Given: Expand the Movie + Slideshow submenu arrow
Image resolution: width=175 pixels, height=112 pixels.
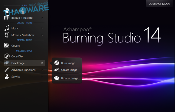Looking at the screenshot, I should pyautogui.click(x=42, y=35).
